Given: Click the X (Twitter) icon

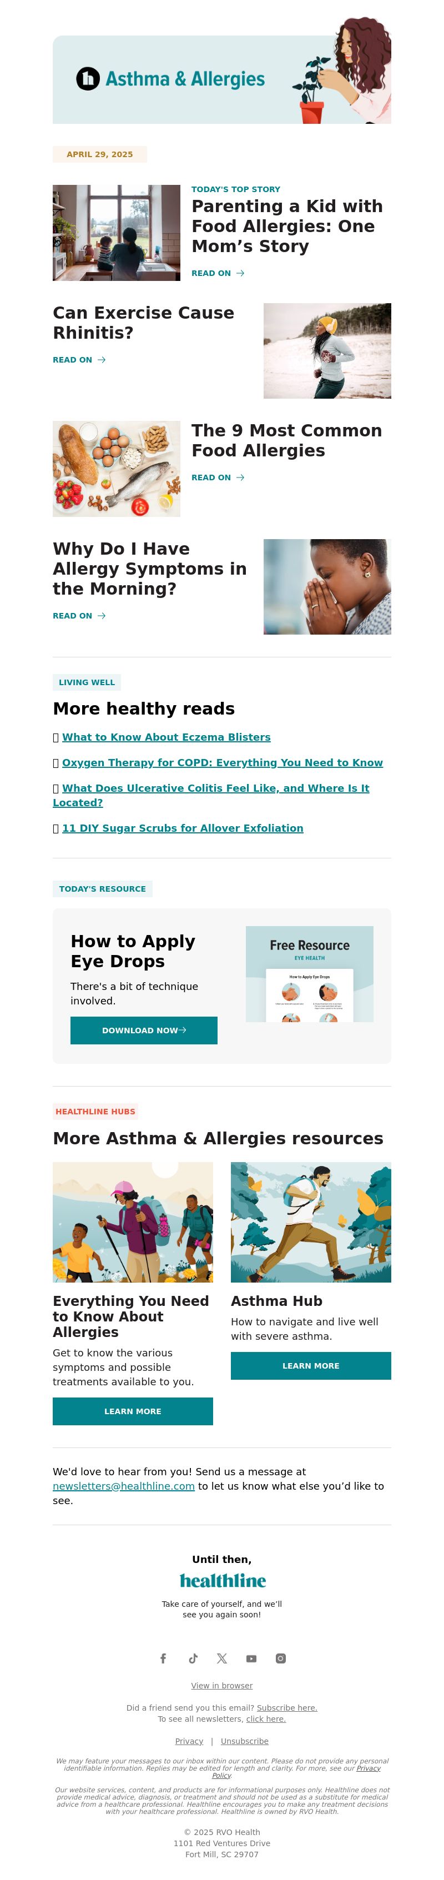Looking at the screenshot, I should coord(221,1658).
